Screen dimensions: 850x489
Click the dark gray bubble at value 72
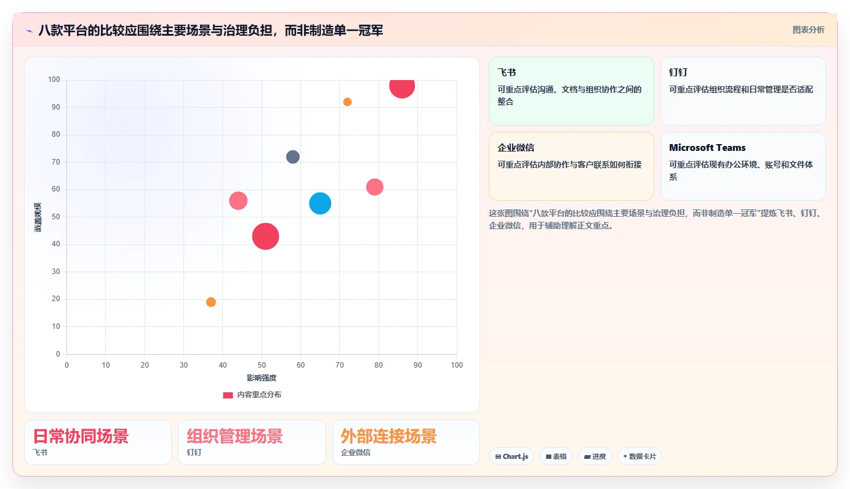293,157
